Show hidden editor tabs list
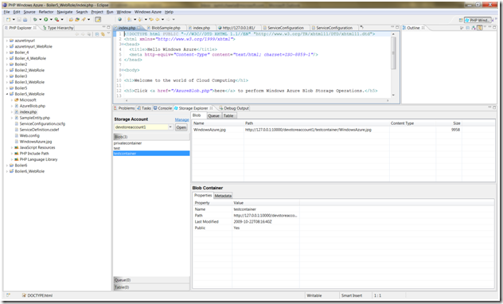Image resolution: width=503 pixels, height=304 pixels. point(362,28)
